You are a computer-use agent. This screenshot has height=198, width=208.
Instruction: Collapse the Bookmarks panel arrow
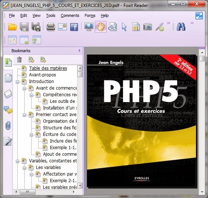pyautogui.click(x=79, y=51)
